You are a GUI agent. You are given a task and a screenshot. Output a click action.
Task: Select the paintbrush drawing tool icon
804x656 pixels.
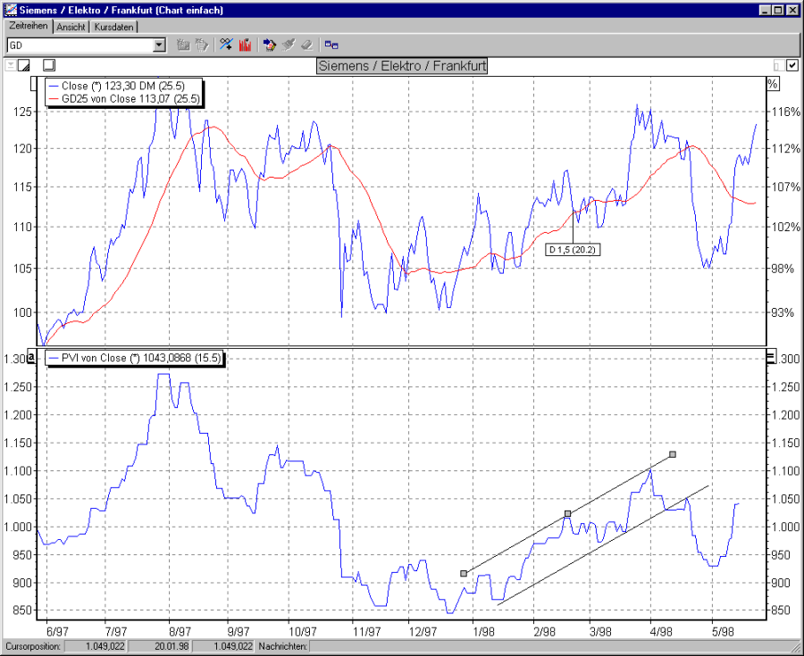pos(289,45)
